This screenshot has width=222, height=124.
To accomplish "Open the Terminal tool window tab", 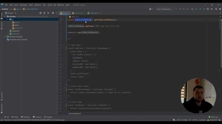I will [x=37, y=117].
